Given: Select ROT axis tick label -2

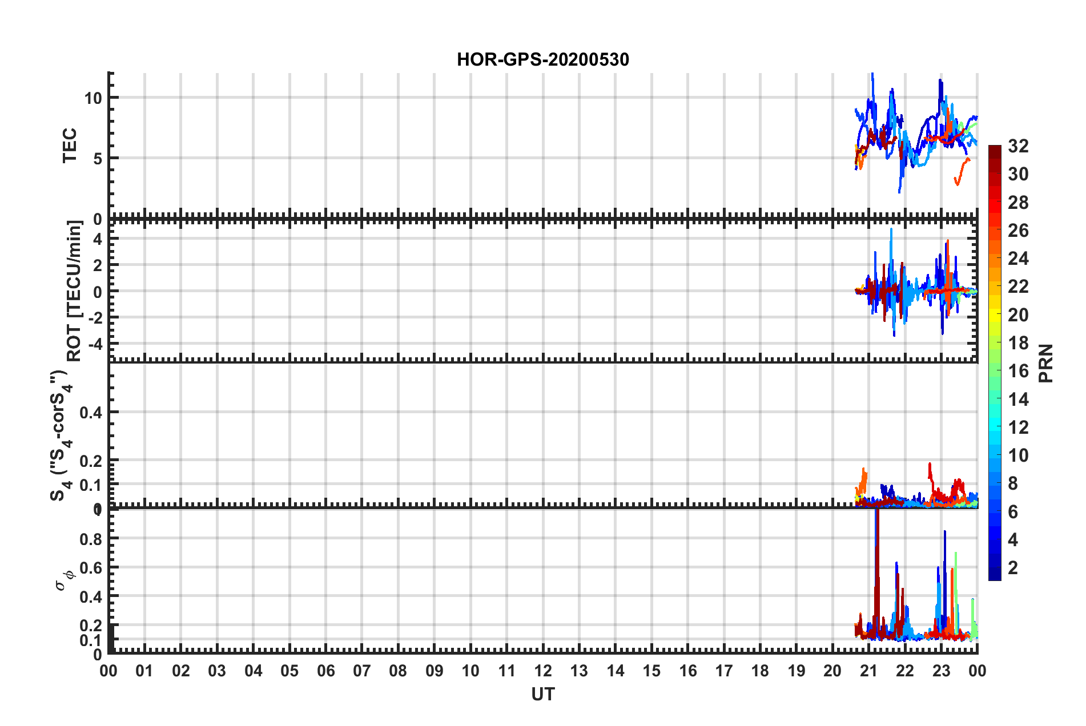Looking at the screenshot, I should pos(96,317).
